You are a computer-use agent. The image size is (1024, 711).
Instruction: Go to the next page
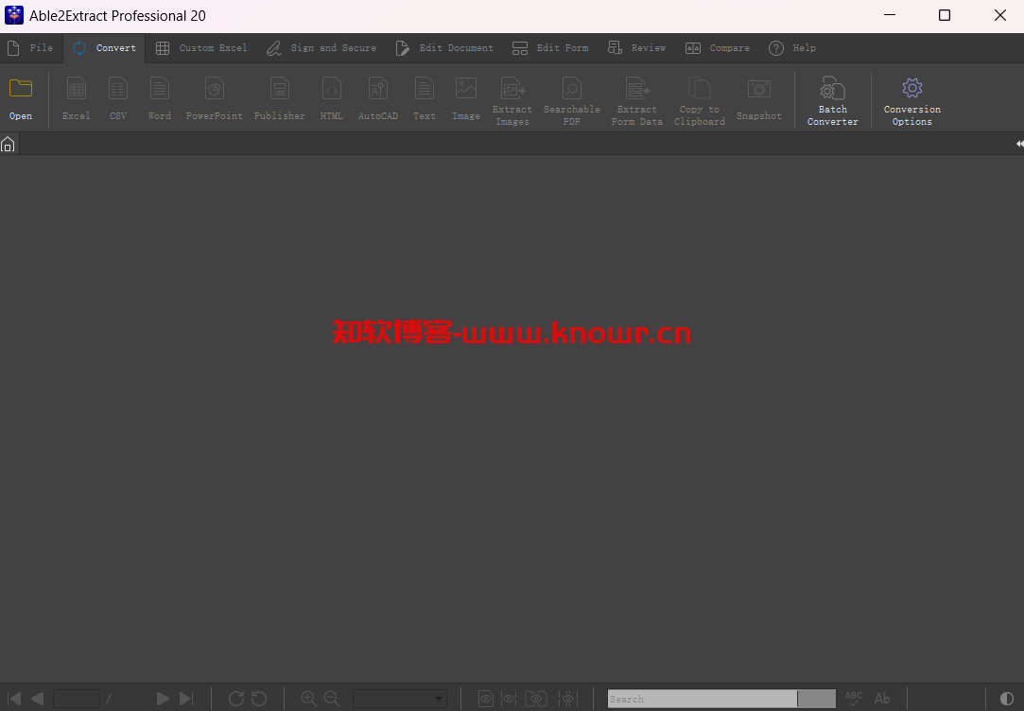tap(163, 699)
